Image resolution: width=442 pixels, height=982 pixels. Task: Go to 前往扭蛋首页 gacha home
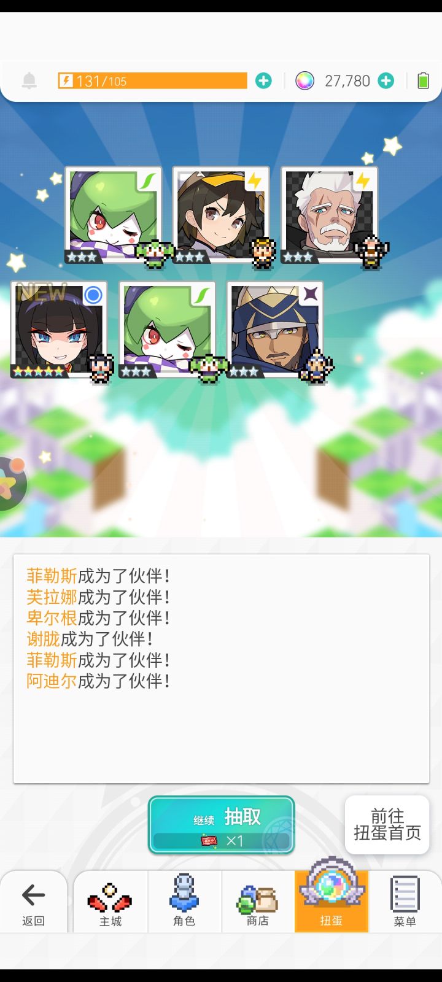pos(387,824)
